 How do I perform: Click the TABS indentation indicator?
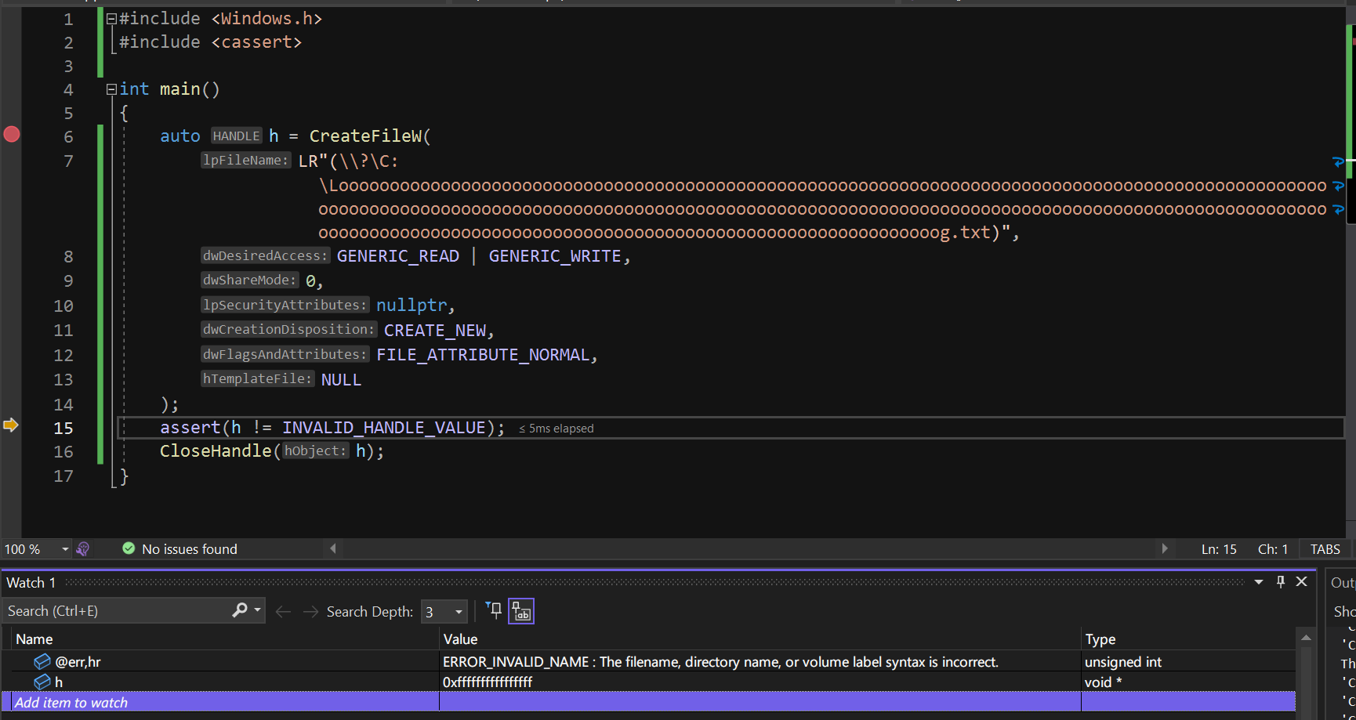[x=1325, y=549]
